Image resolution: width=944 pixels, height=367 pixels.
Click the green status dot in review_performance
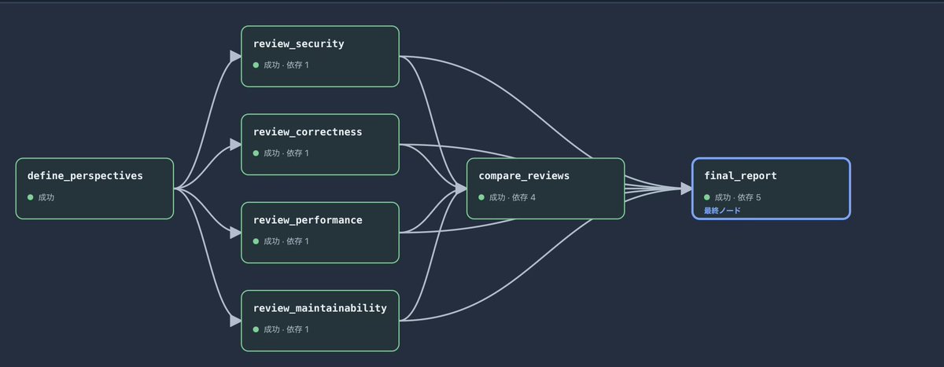256,240
